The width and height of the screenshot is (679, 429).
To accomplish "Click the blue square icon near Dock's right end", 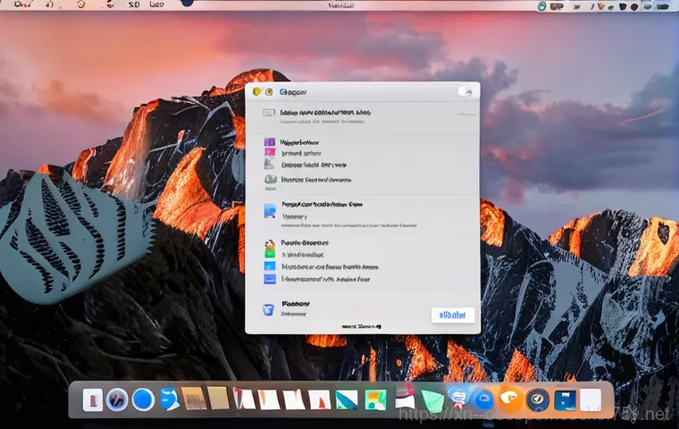I will point(564,400).
